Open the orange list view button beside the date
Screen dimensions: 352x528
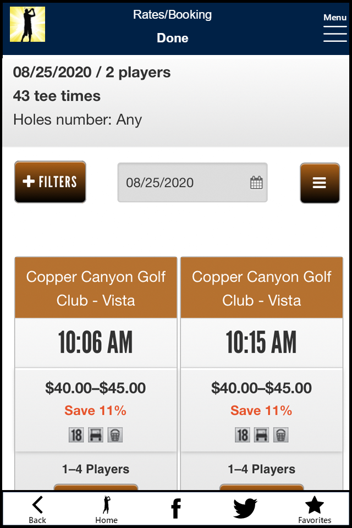(x=320, y=183)
